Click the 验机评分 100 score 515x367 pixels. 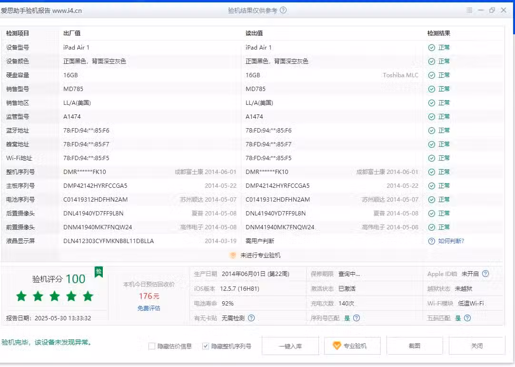[59, 279]
